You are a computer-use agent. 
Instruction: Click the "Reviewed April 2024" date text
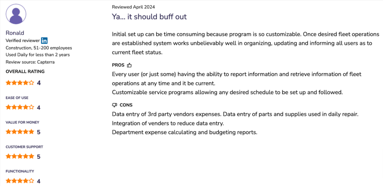click(x=133, y=7)
